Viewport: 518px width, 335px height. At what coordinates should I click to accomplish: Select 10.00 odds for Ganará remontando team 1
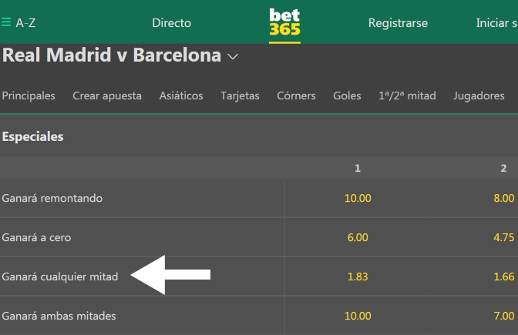click(358, 198)
